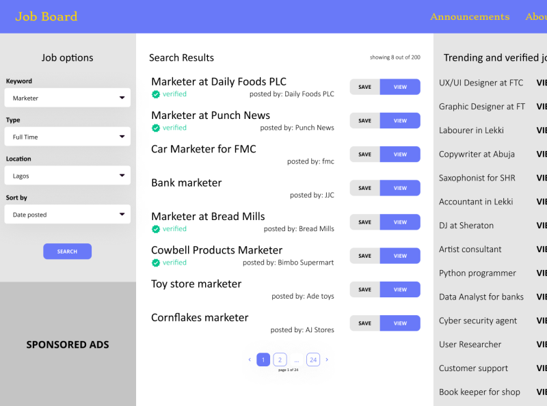
Task: Save the Marketer at Daily Foods PLC job
Action: coord(365,87)
